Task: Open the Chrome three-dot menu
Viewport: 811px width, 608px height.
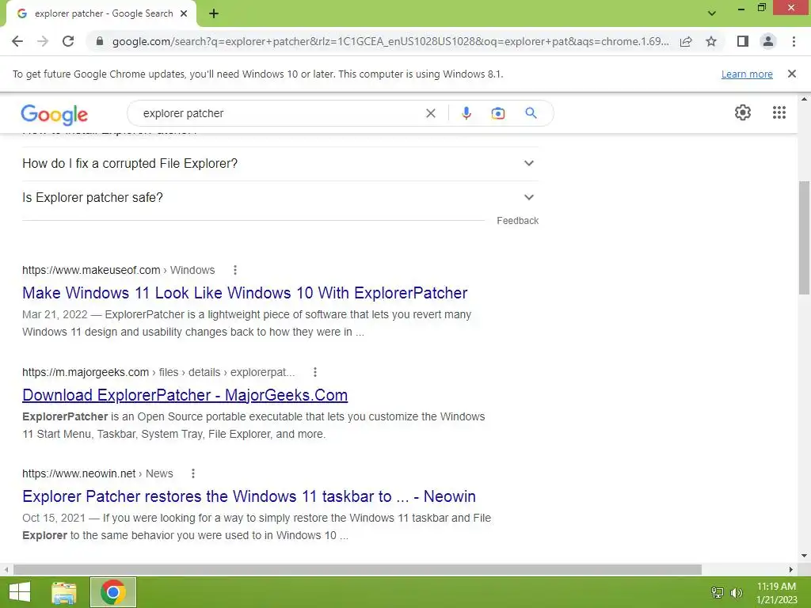Action: tap(794, 41)
